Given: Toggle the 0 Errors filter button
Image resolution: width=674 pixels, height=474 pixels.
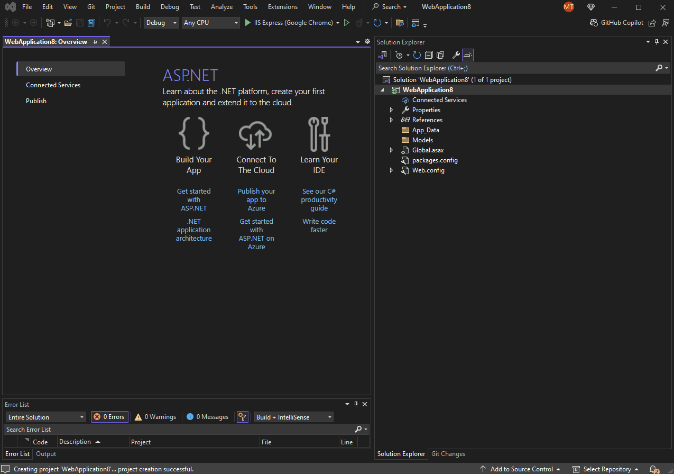Looking at the screenshot, I should pos(110,417).
